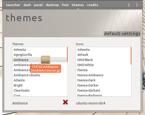Click the themes tab
This screenshot has height=115, width=145.
point(78,5)
